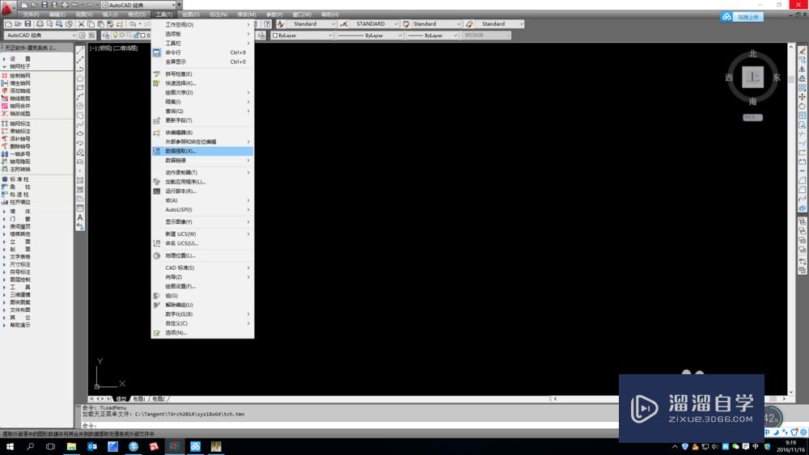The height and width of the screenshot is (455, 809).
Task: Click the 一轴多号 tool icon
Action: pos(5,154)
